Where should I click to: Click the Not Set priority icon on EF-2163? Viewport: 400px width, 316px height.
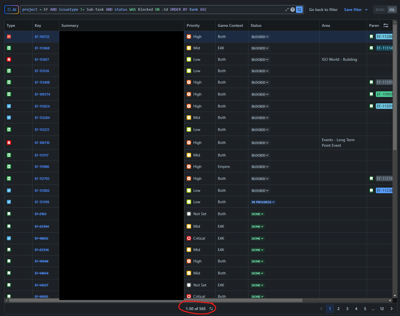pyautogui.click(x=189, y=214)
